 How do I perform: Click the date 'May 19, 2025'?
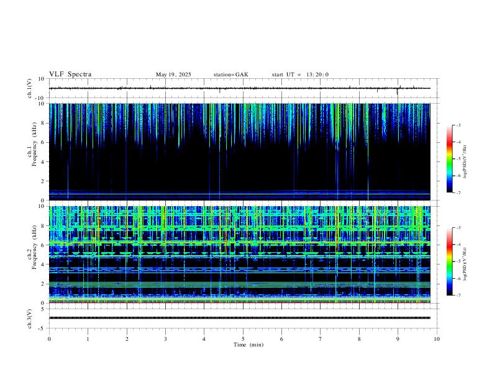[173, 75]
